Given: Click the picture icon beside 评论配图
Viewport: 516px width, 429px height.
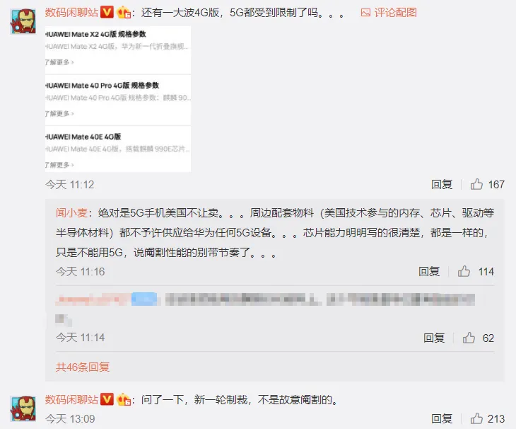Looking at the screenshot, I should click(x=365, y=13).
